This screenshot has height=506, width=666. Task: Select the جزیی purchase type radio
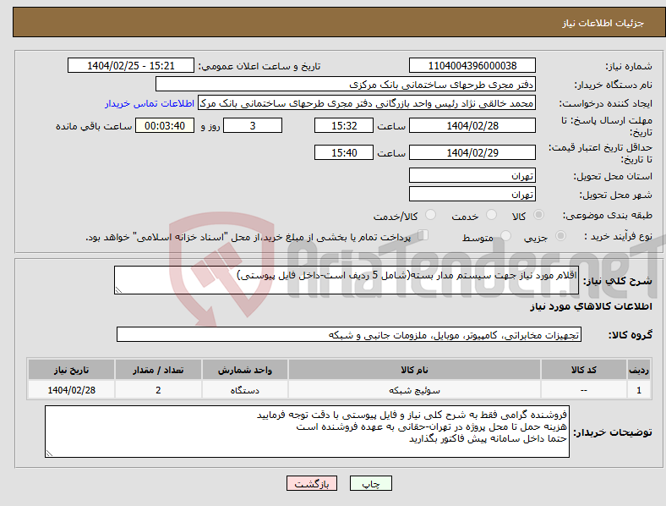tap(560, 235)
